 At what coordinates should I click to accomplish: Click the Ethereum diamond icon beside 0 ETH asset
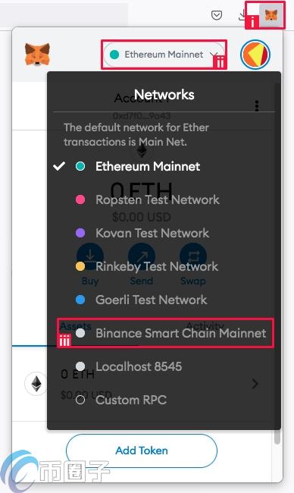36,383
